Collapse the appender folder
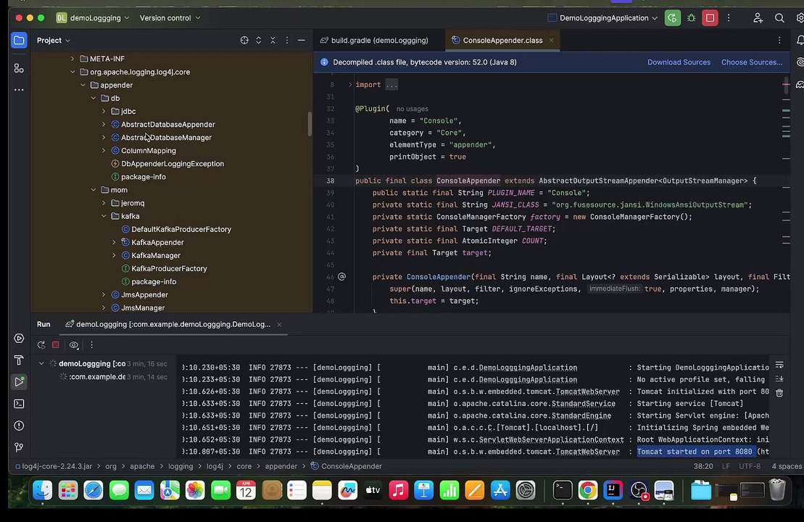Viewport: 804px width, 522px height. point(83,85)
